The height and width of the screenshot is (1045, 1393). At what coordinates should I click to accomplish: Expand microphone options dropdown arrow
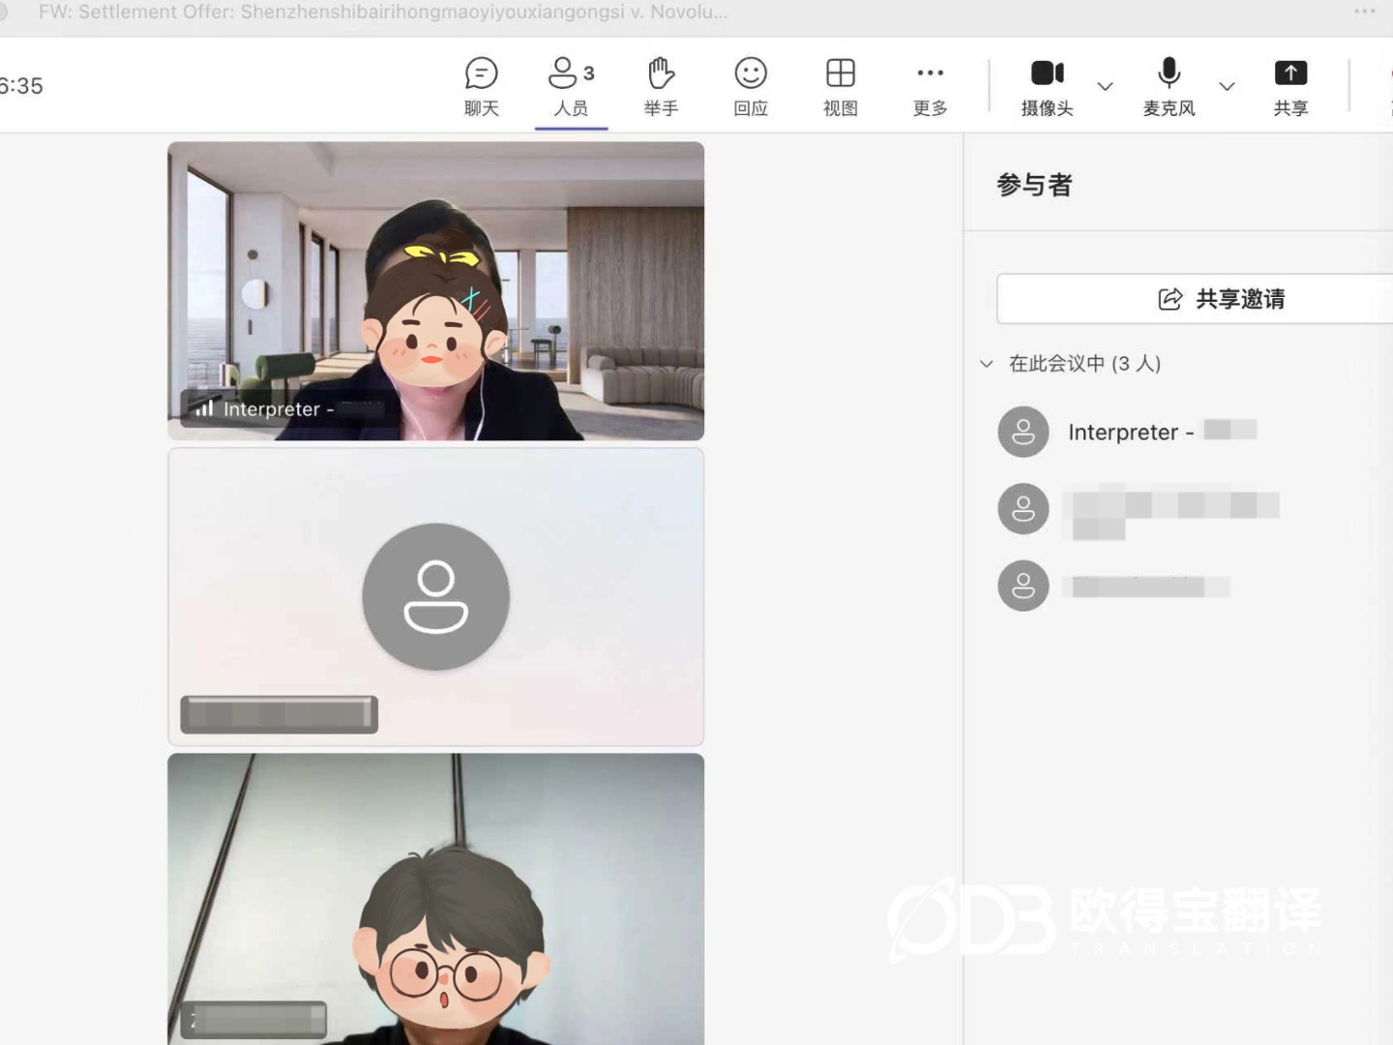pos(1227,86)
